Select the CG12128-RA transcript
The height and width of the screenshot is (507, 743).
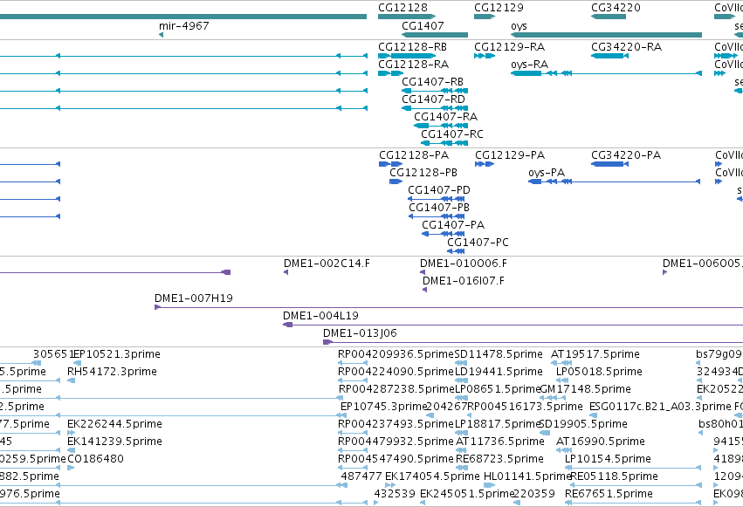coord(390,73)
